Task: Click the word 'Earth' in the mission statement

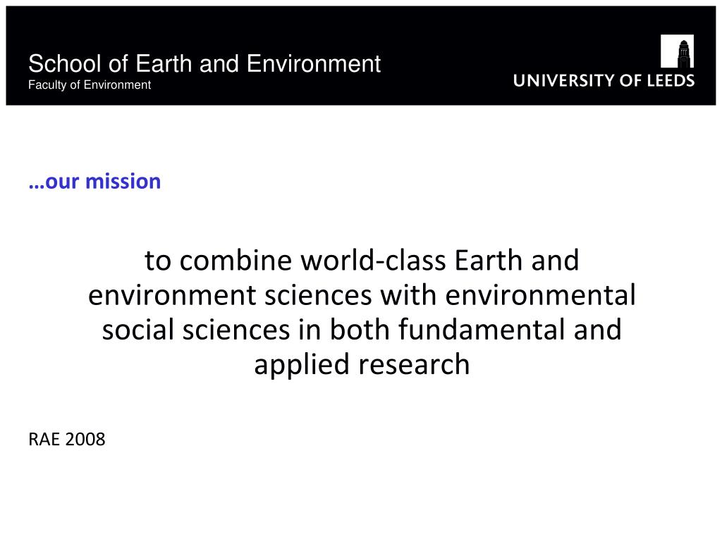Action: click(x=489, y=261)
